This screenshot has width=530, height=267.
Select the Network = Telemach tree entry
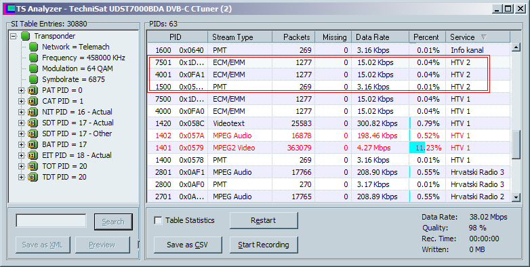(76, 47)
